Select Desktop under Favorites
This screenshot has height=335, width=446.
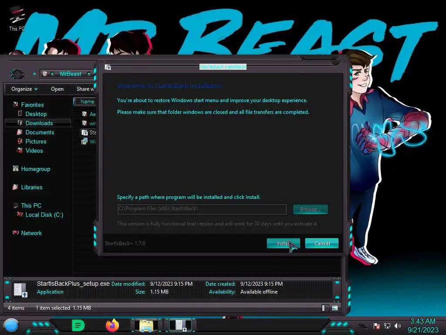[x=36, y=114]
